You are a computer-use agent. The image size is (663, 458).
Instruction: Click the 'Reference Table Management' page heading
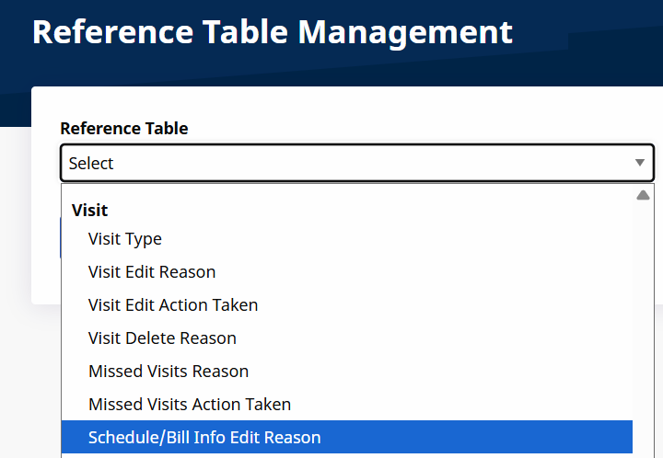273,31
